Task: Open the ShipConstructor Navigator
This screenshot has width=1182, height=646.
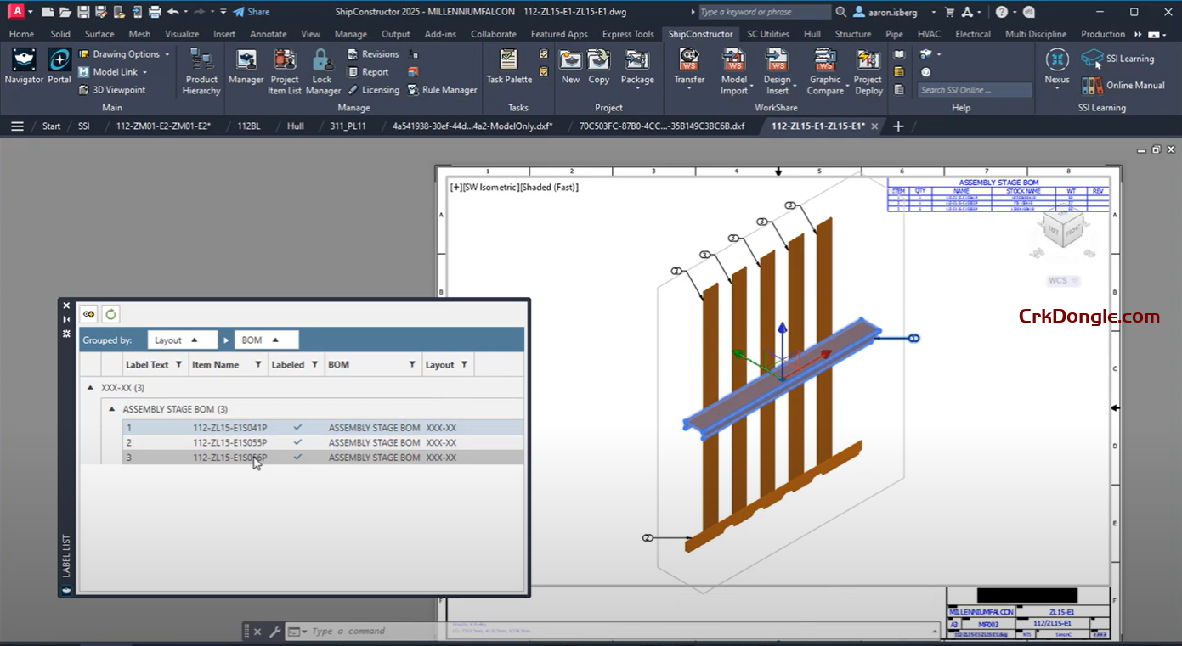Action: coord(24,67)
